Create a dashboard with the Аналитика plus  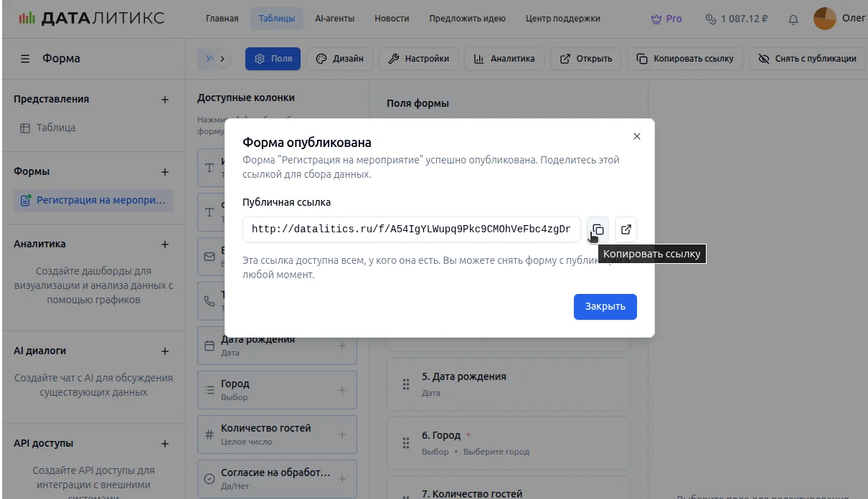pyautogui.click(x=165, y=244)
